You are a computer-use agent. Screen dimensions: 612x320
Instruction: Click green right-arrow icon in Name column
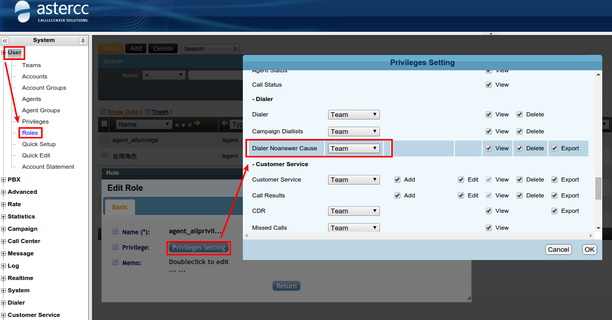point(197,124)
